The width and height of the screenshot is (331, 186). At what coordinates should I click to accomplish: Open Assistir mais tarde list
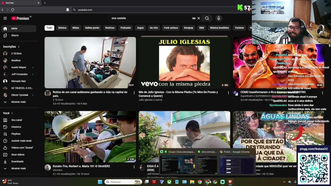coord(19,141)
